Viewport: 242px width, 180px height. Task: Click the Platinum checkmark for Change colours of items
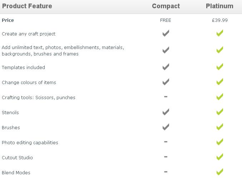[220, 82]
